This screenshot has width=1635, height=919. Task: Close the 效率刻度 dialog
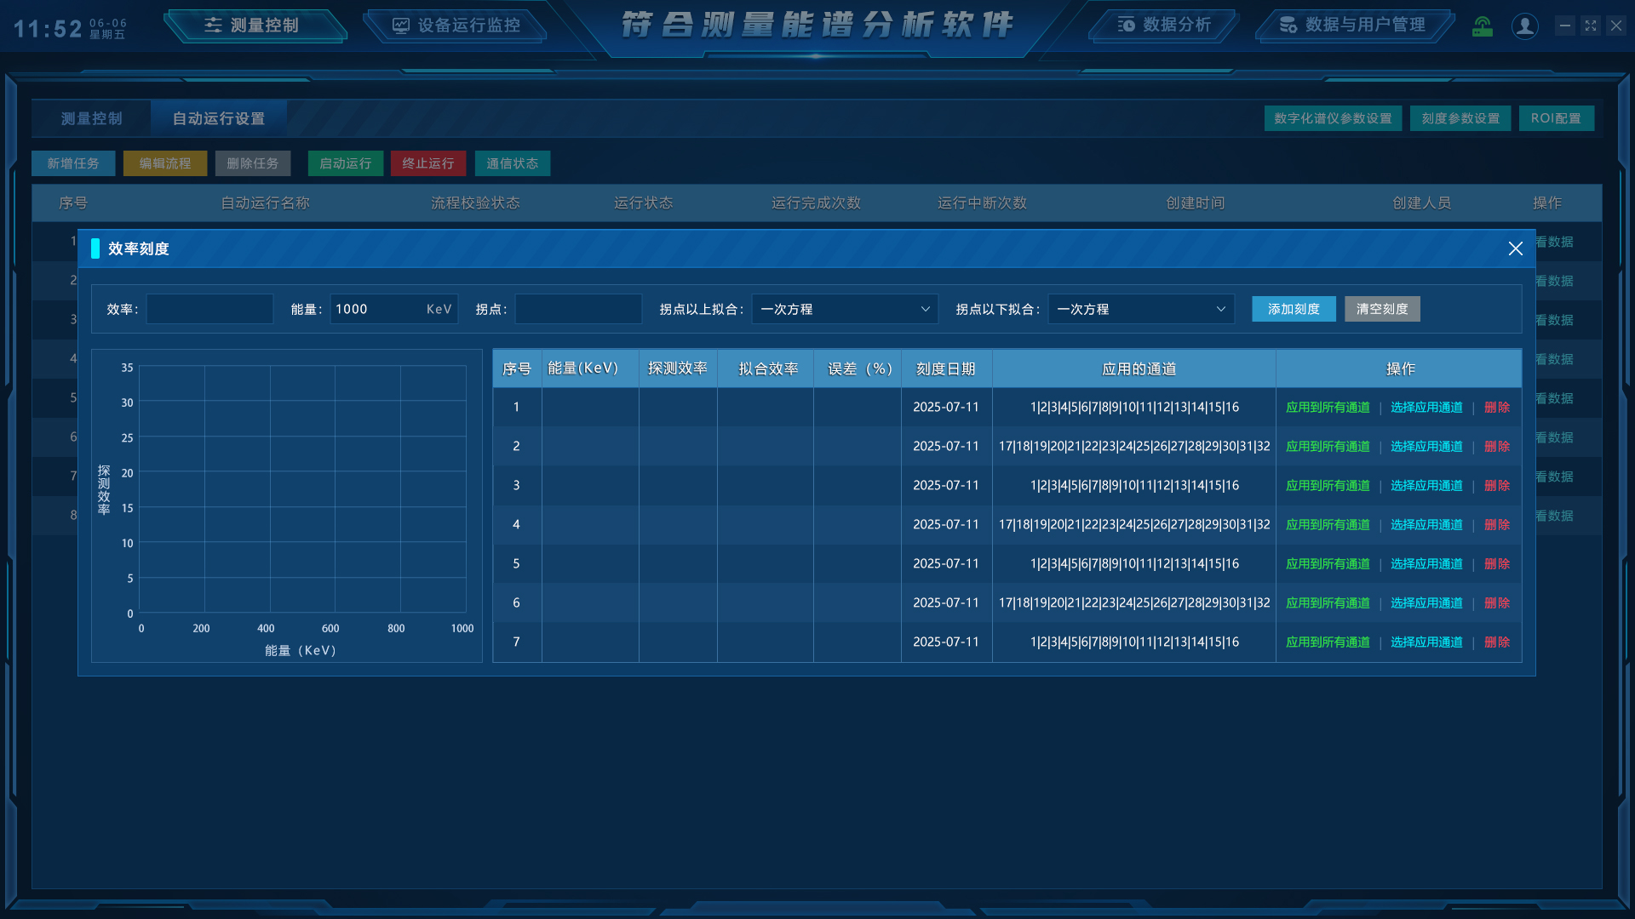tap(1515, 248)
